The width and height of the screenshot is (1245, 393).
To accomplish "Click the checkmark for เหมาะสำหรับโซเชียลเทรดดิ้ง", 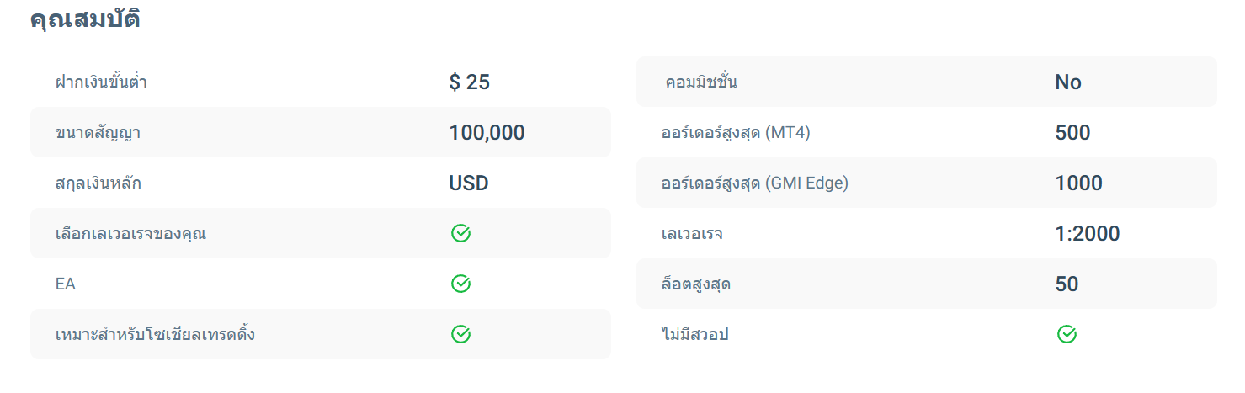I will (460, 335).
